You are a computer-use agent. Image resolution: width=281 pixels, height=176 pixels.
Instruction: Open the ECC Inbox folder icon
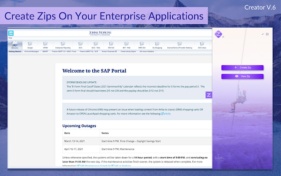202,44
